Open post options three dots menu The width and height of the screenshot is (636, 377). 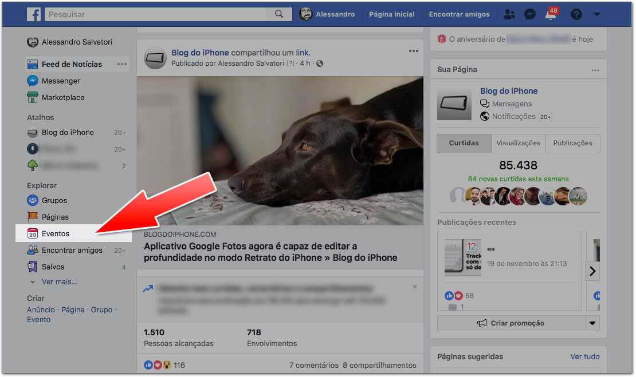[x=413, y=51]
